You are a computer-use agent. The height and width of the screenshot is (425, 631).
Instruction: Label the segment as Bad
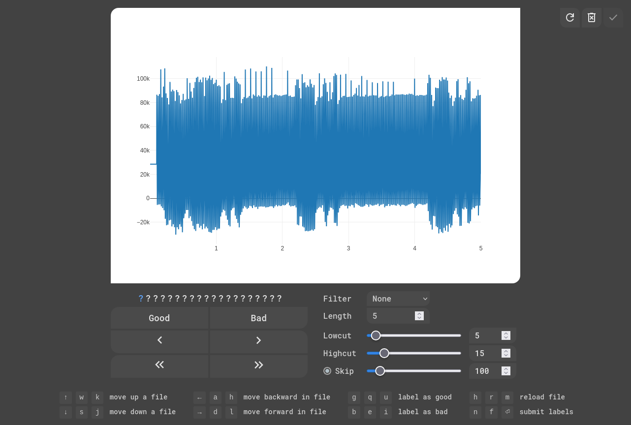(x=259, y=318)
